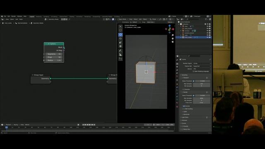The width and height of the screenshot is (265, 149).
Task: Open the Render menu
Action: pos(14,17)
